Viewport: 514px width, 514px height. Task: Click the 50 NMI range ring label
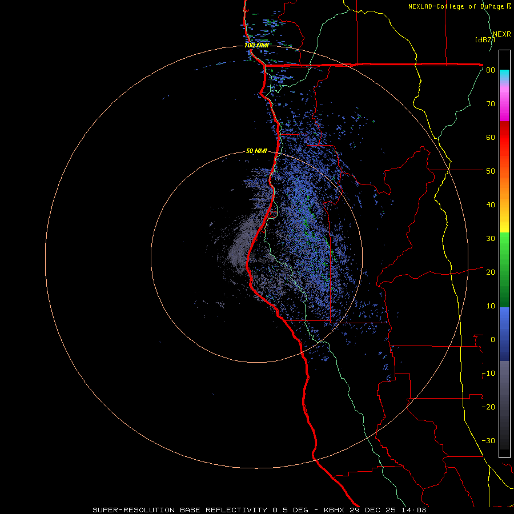(x=256, y=151)
